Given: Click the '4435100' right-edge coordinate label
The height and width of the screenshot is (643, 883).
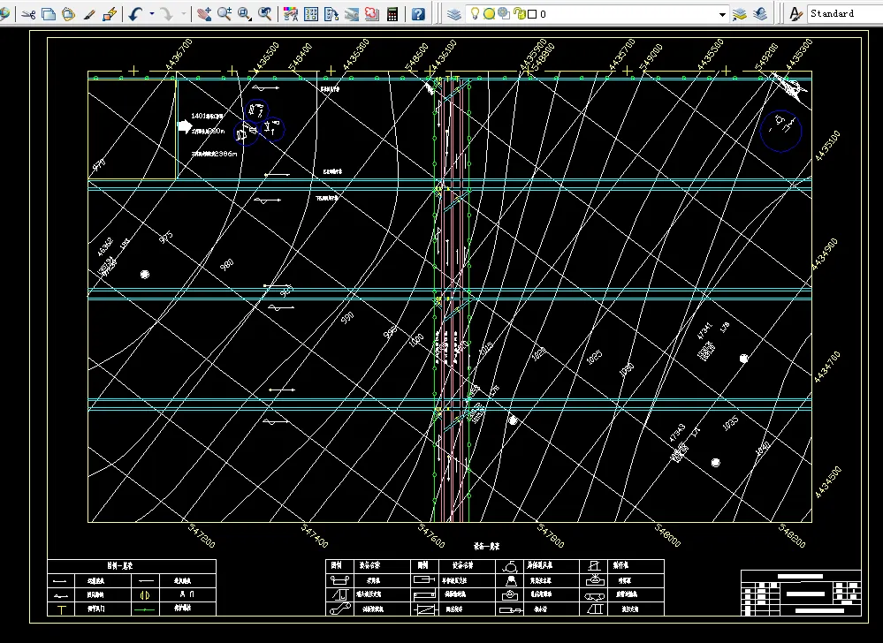Looking at the screenshot, I should coord(827,146).
